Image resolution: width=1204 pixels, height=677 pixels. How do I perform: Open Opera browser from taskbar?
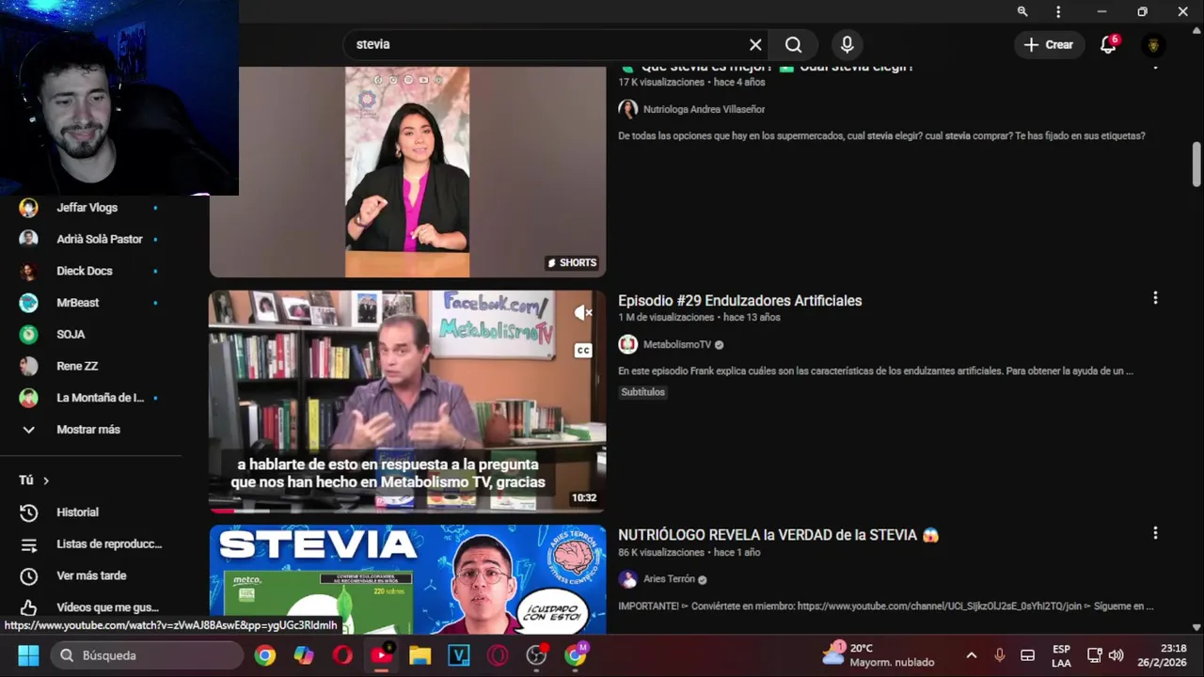coord(342,655)
